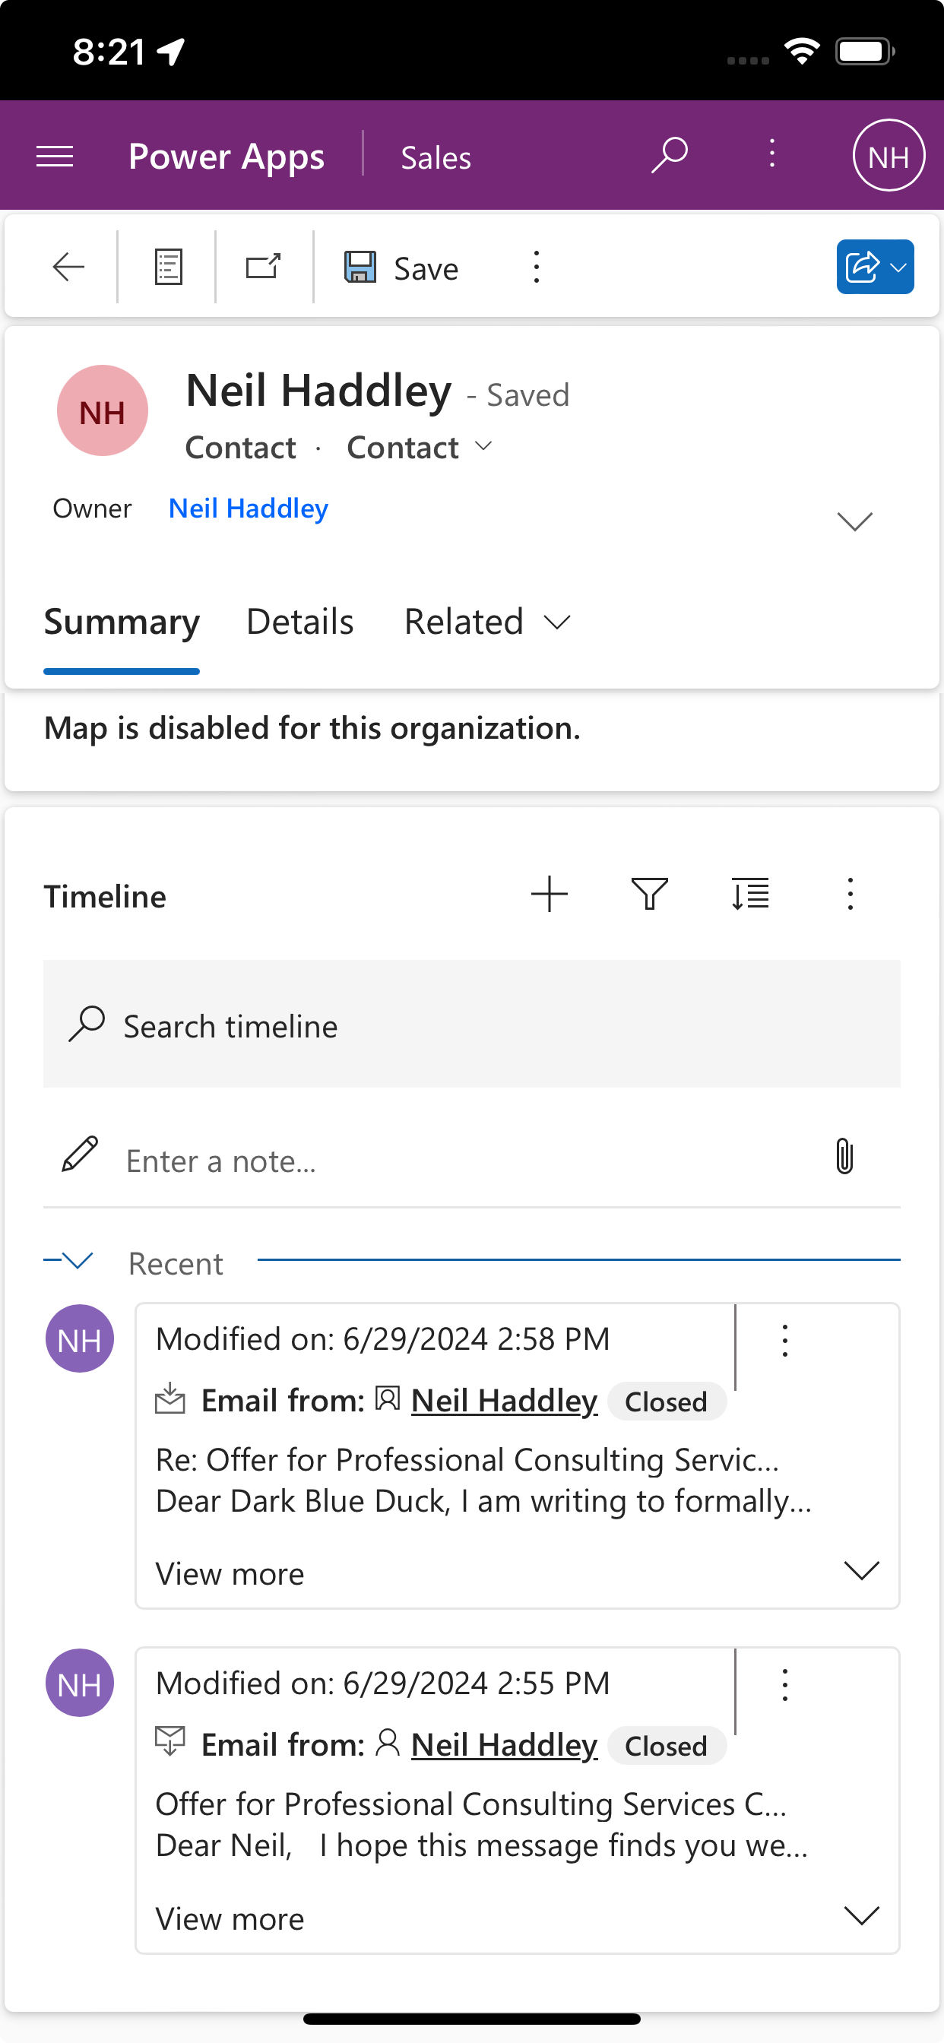Open command bar overflow next to Save
The image size is (944, 2043).
537,268
